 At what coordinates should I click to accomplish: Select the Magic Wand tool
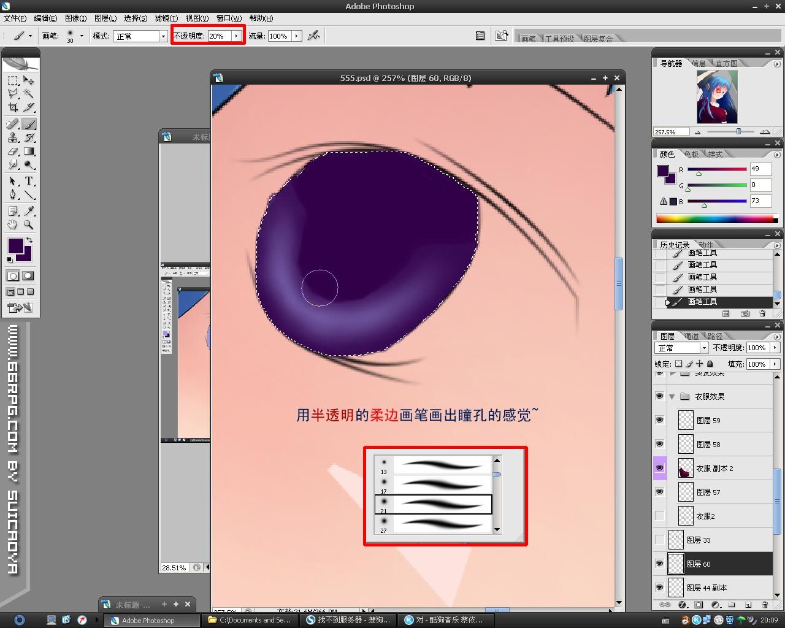(29, 94)
